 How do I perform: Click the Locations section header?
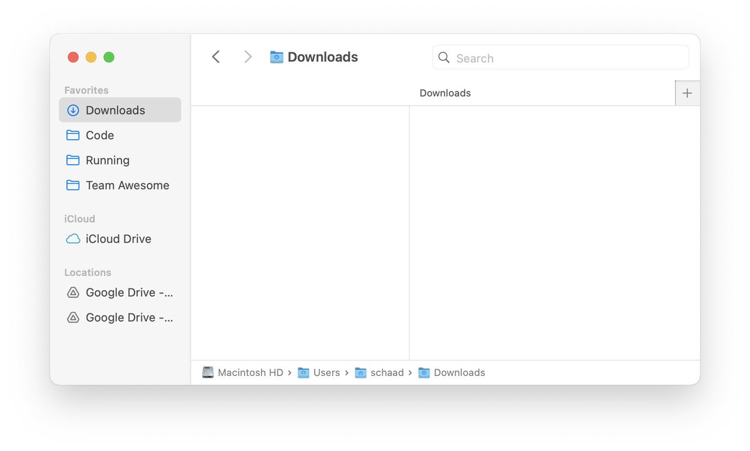(88, 272)
